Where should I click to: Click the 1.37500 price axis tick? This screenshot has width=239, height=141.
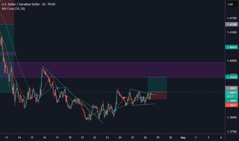[x=232, y=132]
